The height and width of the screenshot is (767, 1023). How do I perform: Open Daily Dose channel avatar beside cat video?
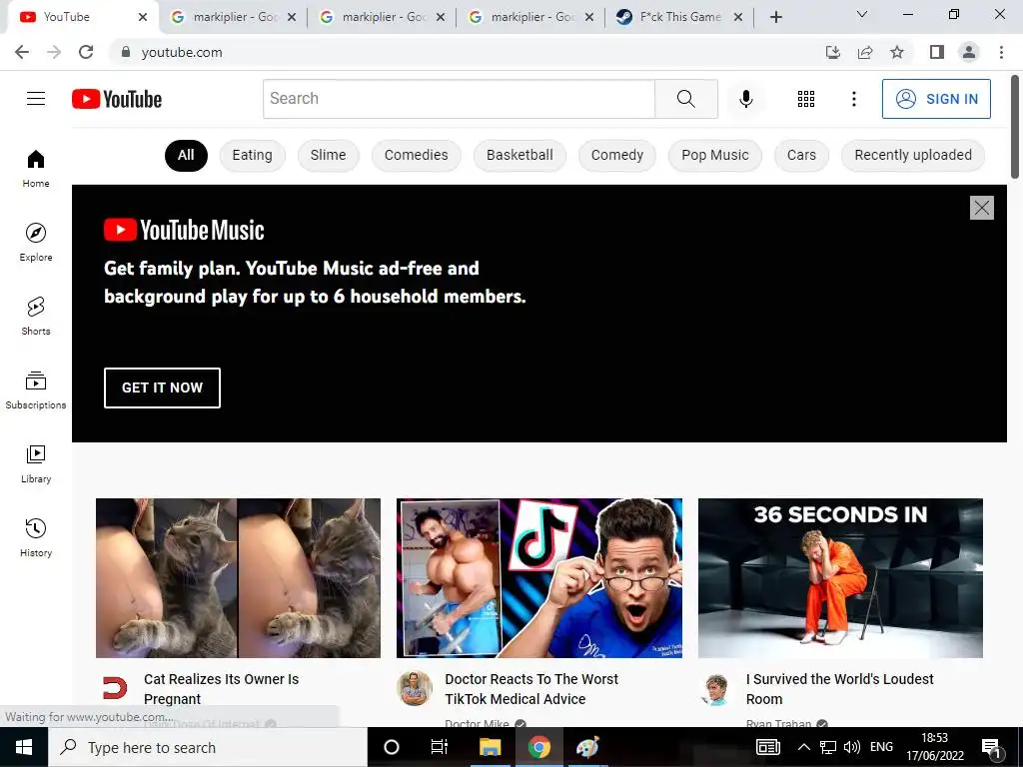pos(115,688)
